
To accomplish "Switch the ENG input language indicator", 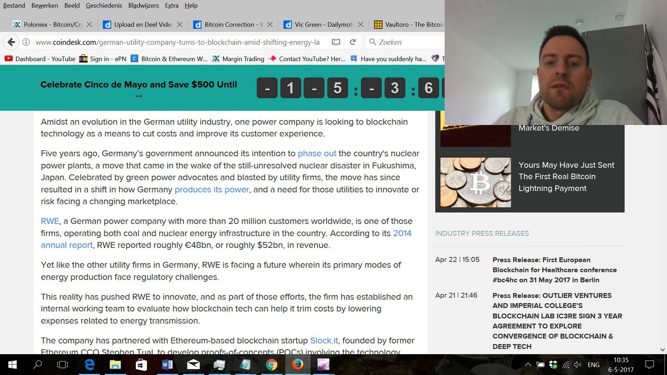I will point(594,365).
